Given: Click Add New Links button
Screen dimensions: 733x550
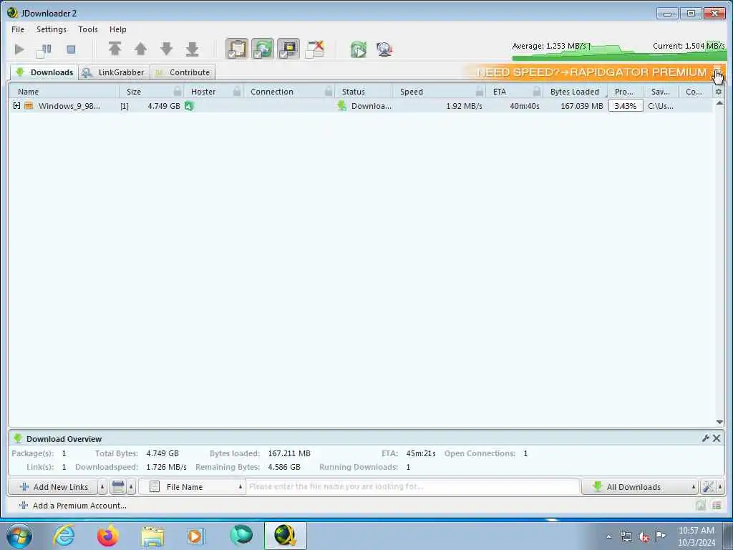Looking at the screenshot, I should [53, 487].
